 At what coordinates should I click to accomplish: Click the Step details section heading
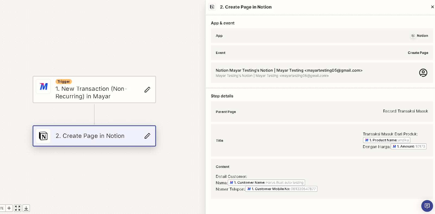coord(222,96)
